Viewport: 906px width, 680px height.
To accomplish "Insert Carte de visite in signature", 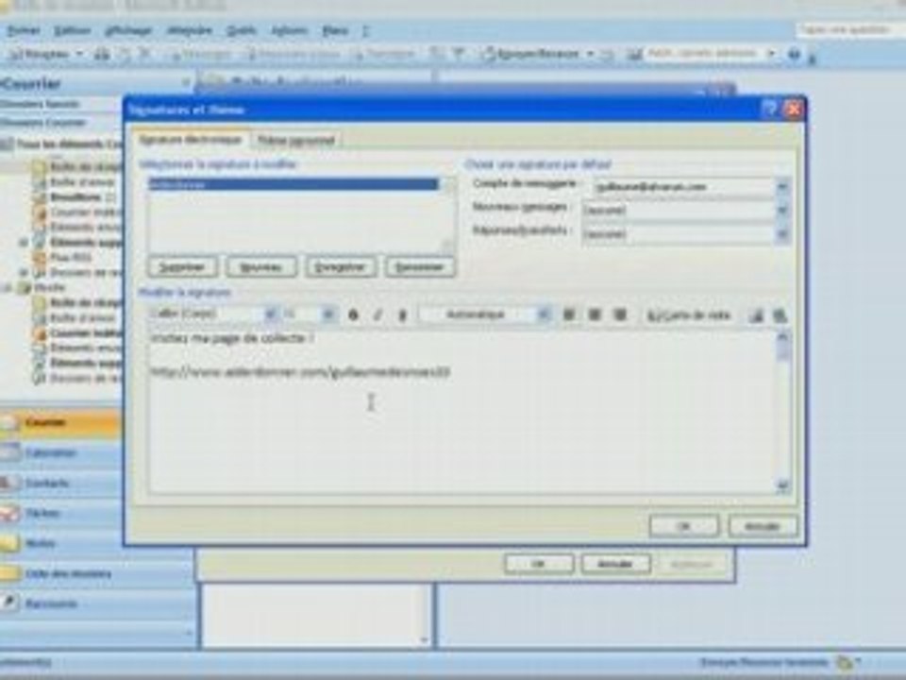I will pyautogui.click(x=689, y=315).
